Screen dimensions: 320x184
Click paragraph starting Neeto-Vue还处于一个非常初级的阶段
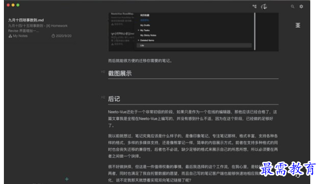click(193, 119)
